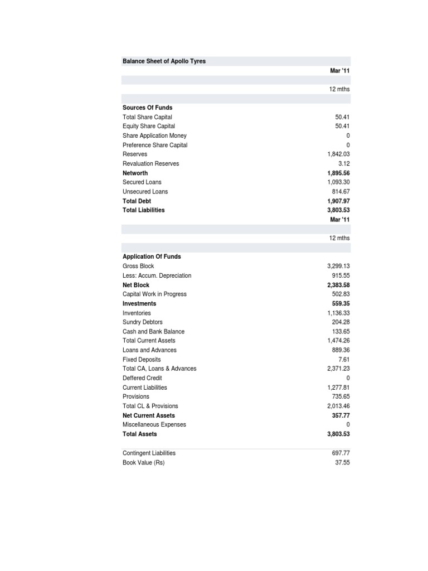Image resolution: width=428 pixels, height=571 pixels.
Task: Select the Unsecured Loans label
Action: [x=145, y=192]
